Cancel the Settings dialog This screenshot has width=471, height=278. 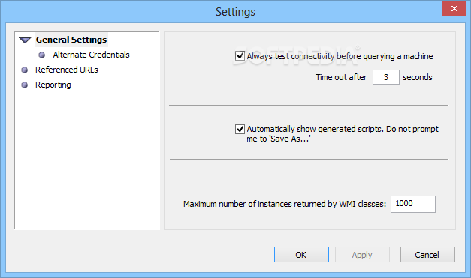427,255
